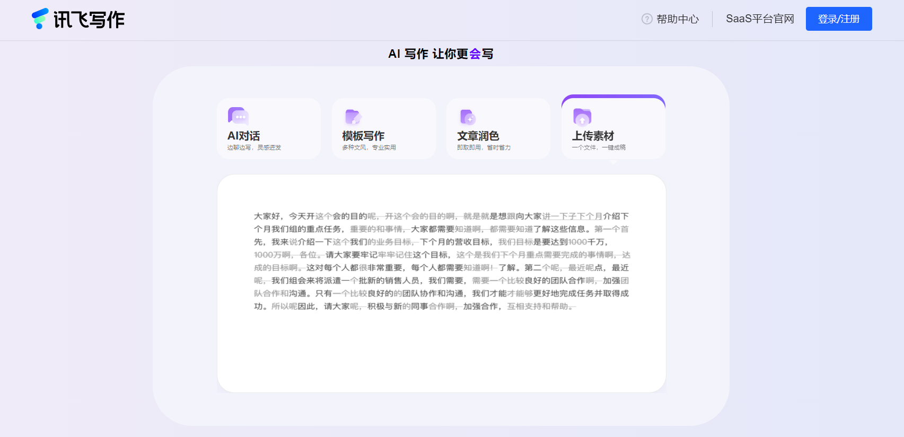Click the 讯飞写作 brand name text
The width and height of the screenshot is (904, 437).
(x=89, y=20)
